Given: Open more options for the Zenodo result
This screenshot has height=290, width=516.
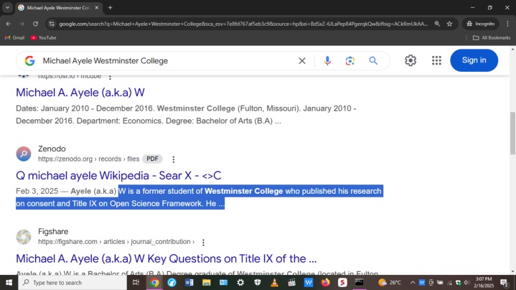Looking at the screenshot, I should tap(174, 159).
